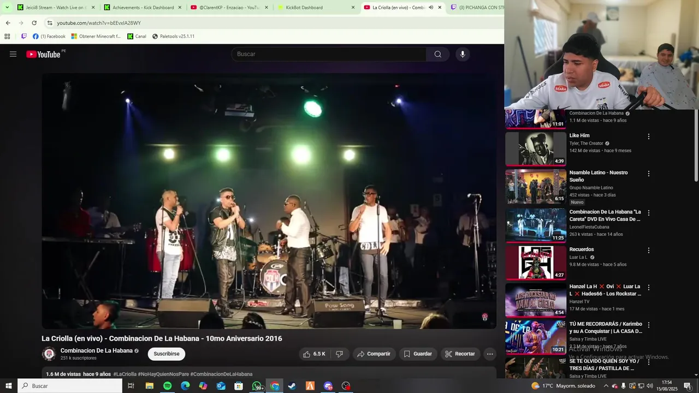Close the La Criolla browser tab
The height and width of the screenshot is (393, 699).
click(440, 8)
